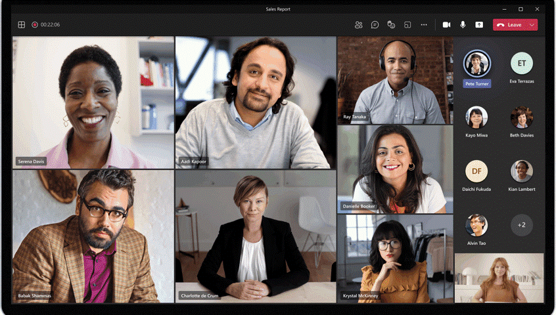Select Eva Terrazas' ET avatar
Image resolution: width=556 pixels, height=315 pixels.
point(522,64)
